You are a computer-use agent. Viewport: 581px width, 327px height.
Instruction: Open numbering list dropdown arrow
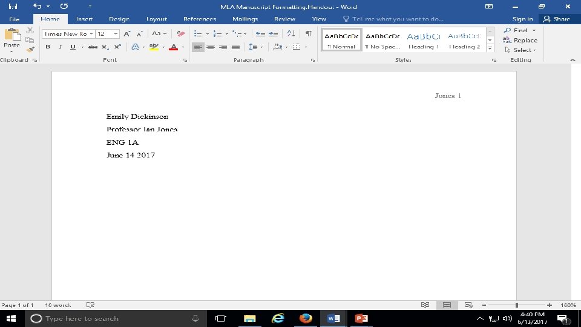[x=227, y=34]
